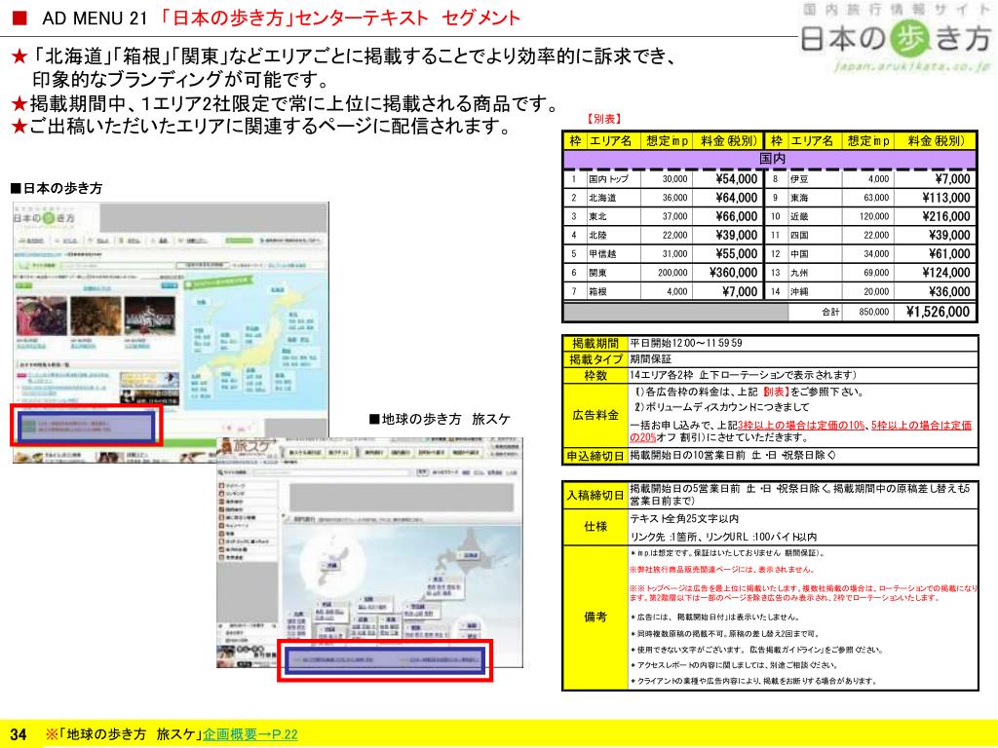Click the 120,000 imp value
998x748 pixels.
[874, 216]
